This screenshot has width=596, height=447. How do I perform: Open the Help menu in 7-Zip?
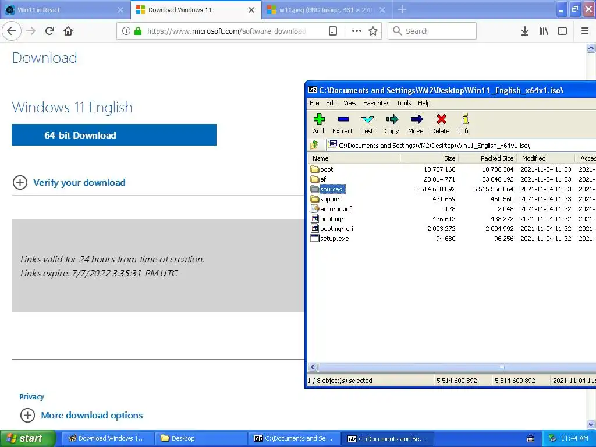click(x=424, y=103)
